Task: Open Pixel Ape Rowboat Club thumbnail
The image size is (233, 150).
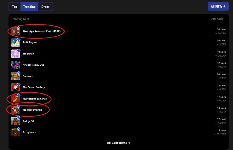Action: pyautogui.click(x=15, y=31)
